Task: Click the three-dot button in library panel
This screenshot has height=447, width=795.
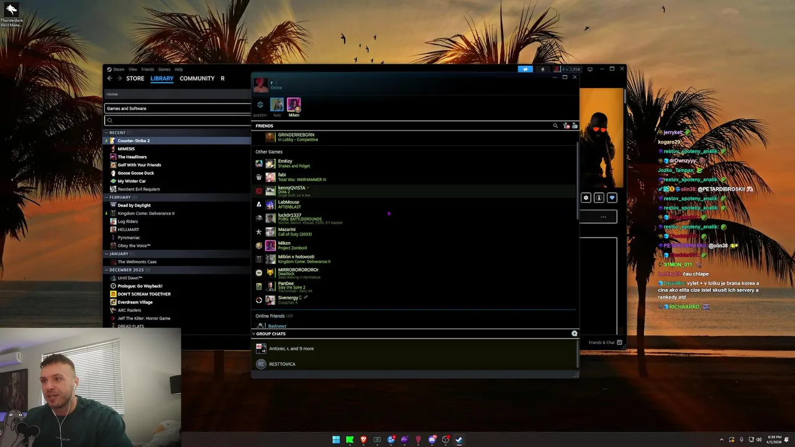Action: (x=603, y=217)
